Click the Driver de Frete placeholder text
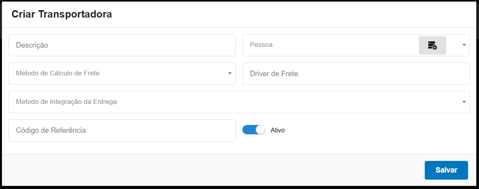 [274, 73]
